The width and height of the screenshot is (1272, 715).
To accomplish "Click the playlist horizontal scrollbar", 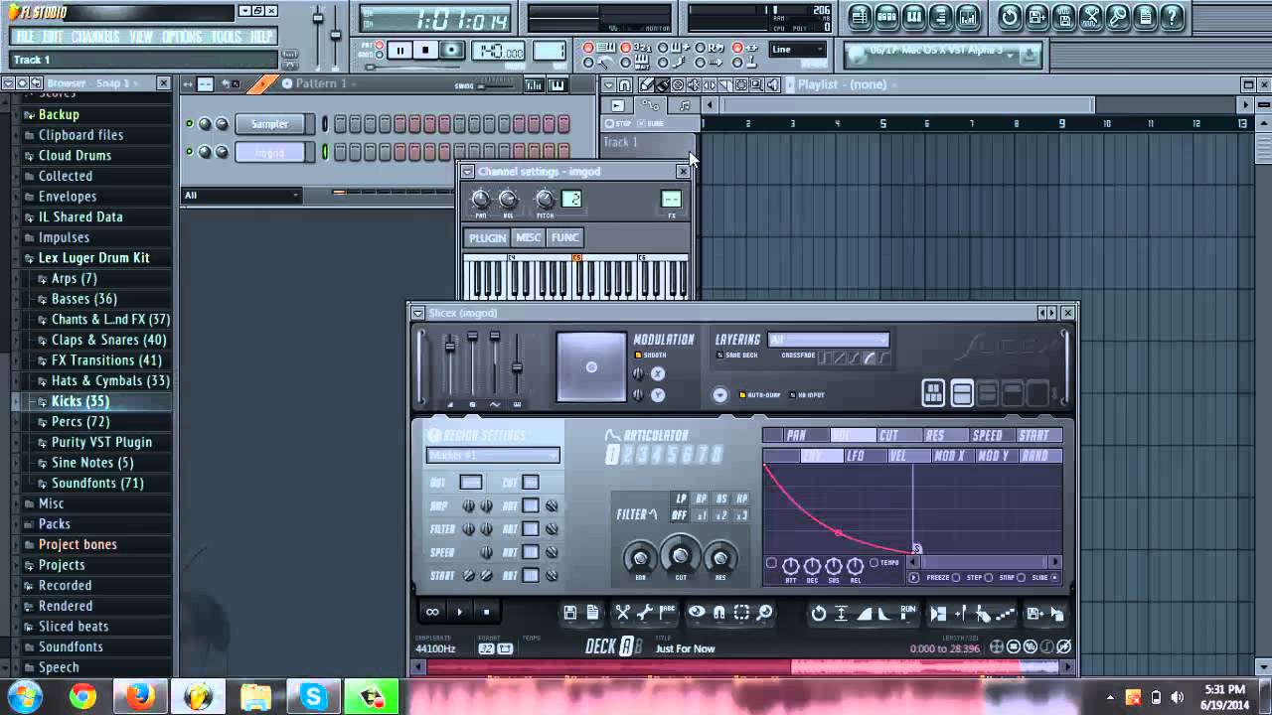I will (906, 104).
